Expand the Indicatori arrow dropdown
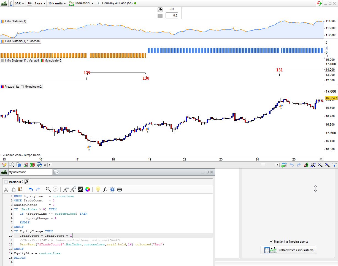 click(93, 3)
